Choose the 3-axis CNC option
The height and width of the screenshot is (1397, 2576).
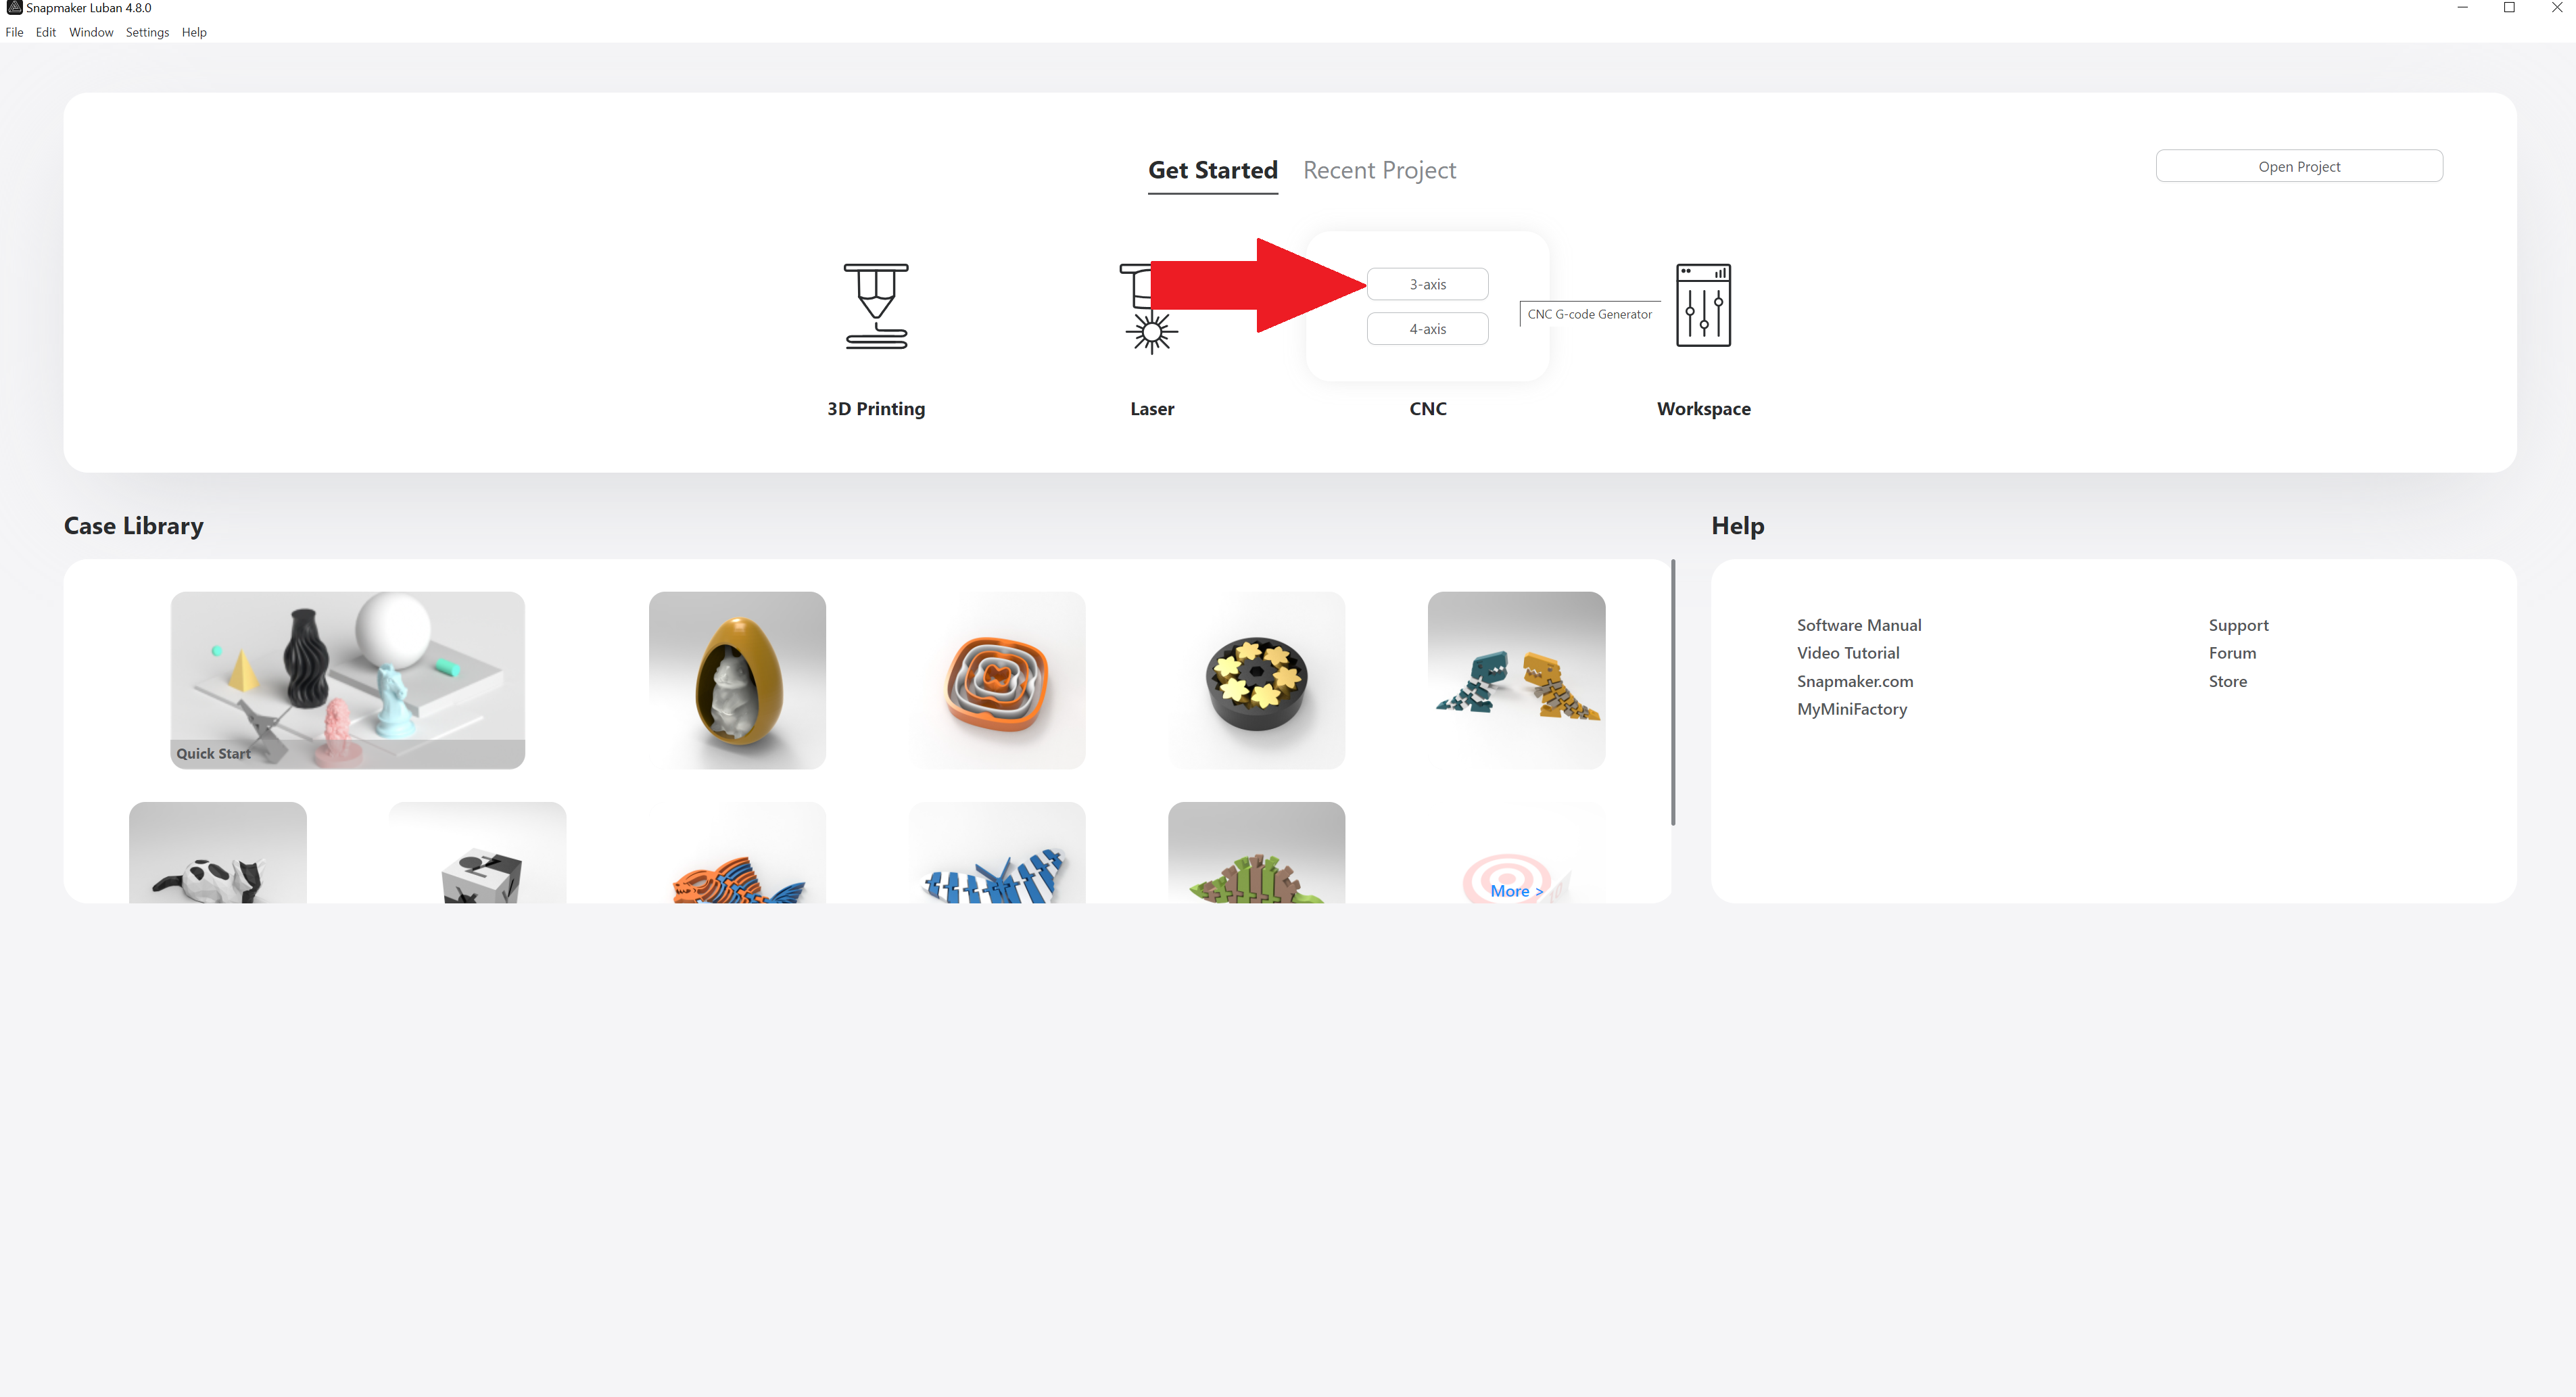click(x=1427, y=284)
